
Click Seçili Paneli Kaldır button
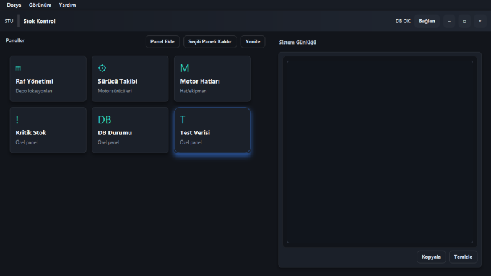210,41
